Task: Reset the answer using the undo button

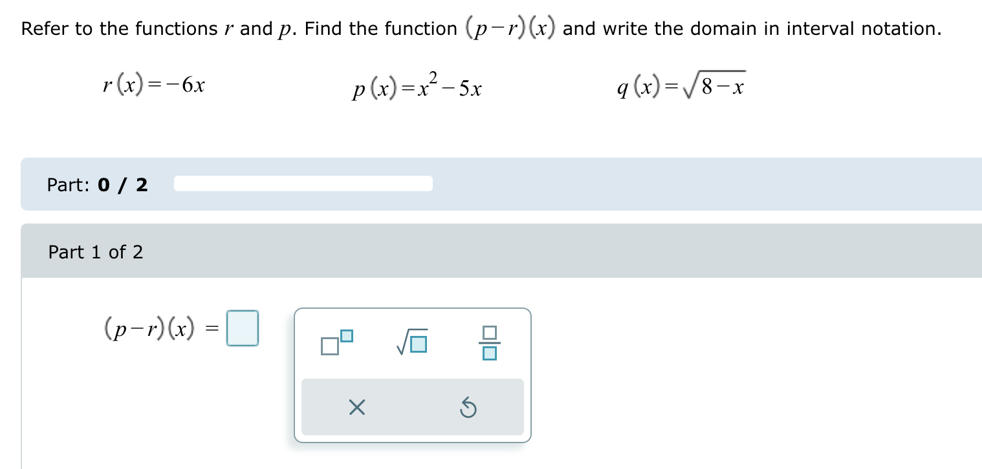Action: (468, 408)
